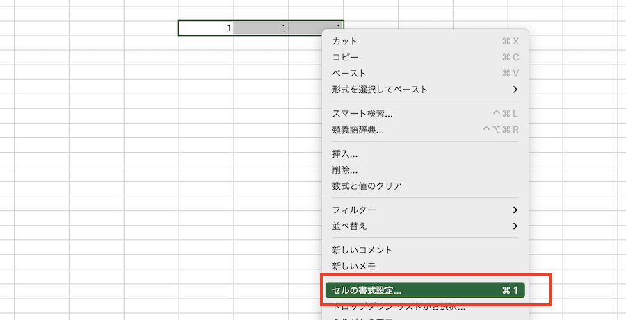This screenshot has height=320, width=626.
Task: Click the empty cell below the leftmost 1
Action: point(206,42)
